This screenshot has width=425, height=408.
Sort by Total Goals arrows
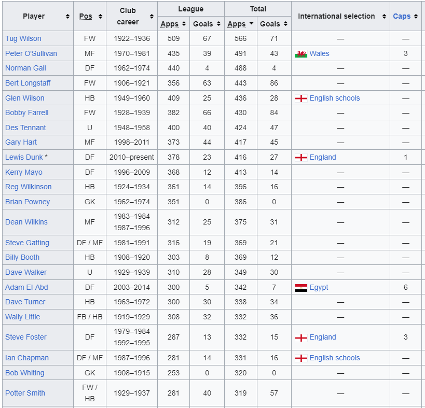point(286,24)
